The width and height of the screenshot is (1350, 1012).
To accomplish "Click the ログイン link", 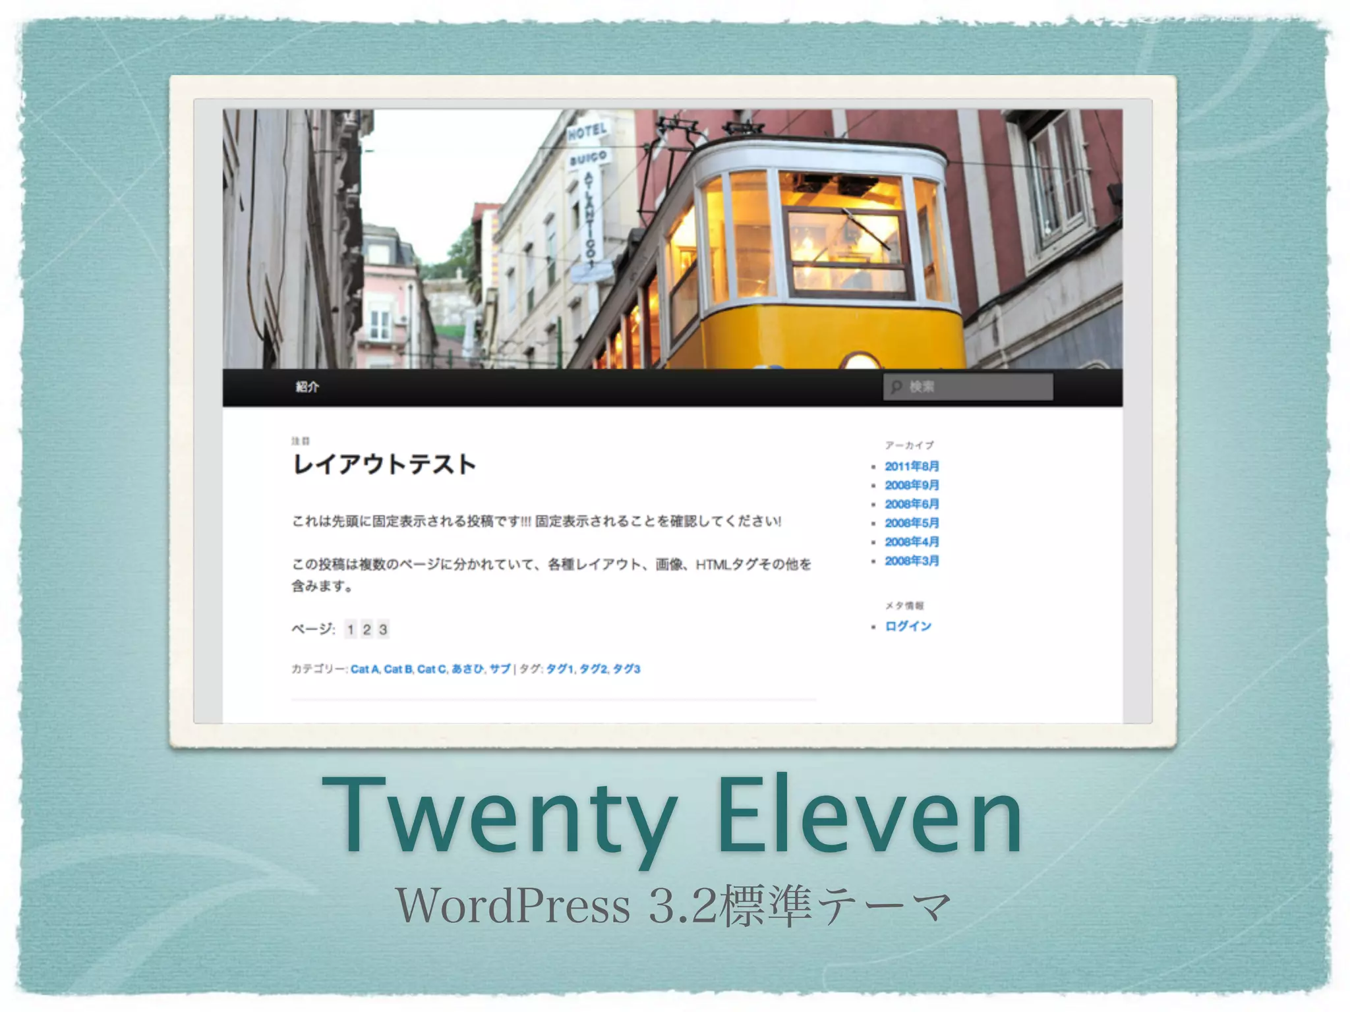I will [x=908, y=626].
